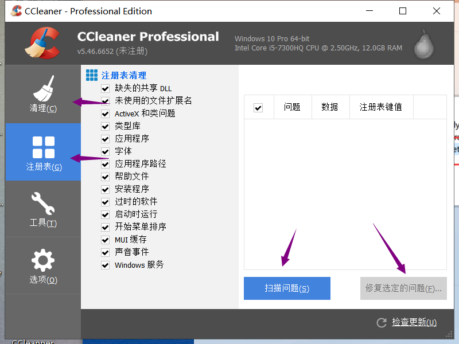Click the CCleaner Professional header title
The width and height of the screenshot is (459, 344).
(148, 37)
